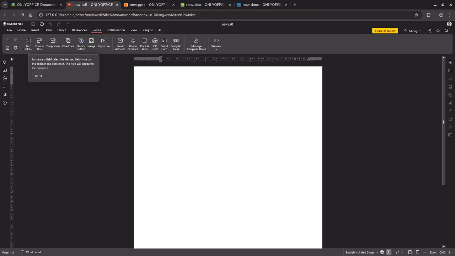Dismiss tooltip with Got it button
The height and width of the screenshot is (256, 455).
(38, 76)
